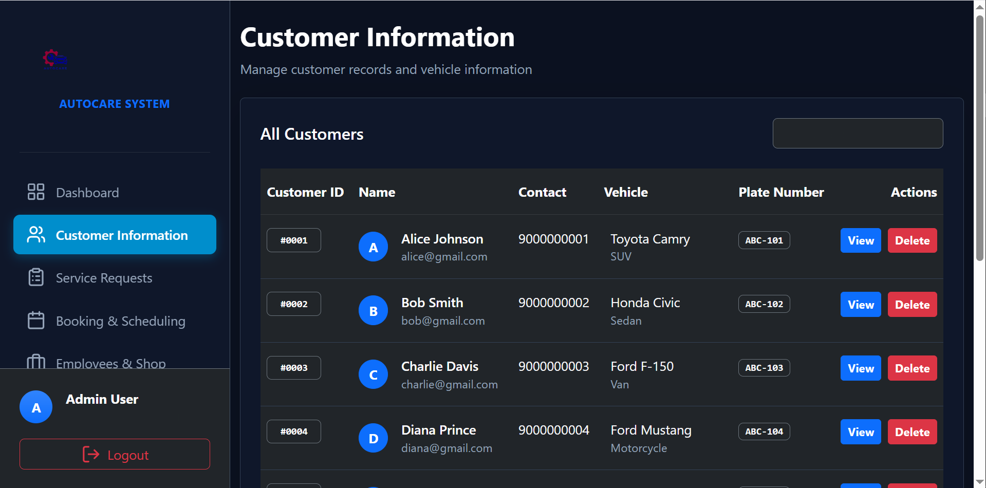
Task: Click contact number 9000000003
Action: (x=553, y=366)
